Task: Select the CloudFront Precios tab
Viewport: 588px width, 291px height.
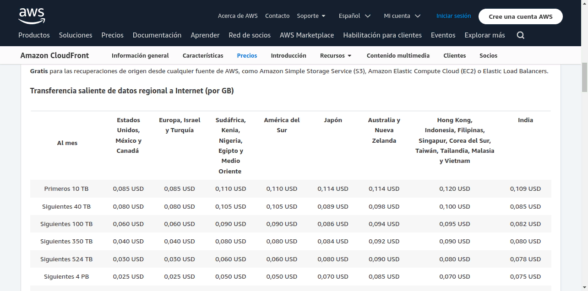Action: (x=247, y=55)
